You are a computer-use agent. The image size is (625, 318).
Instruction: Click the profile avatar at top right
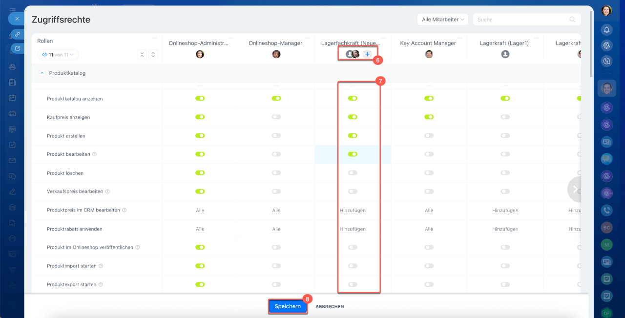click(606, 10)
